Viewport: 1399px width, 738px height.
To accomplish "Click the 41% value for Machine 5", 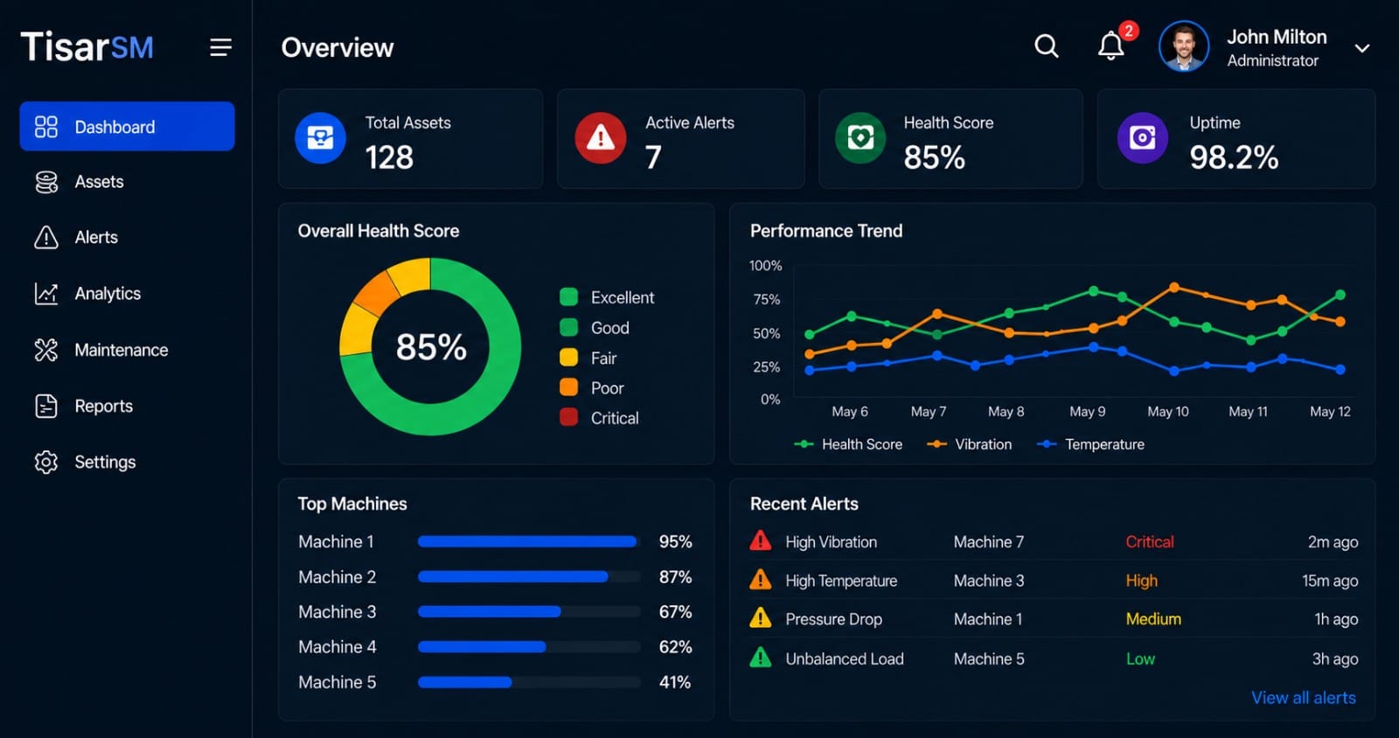I will pyautogui.click(x=675, y=682).
